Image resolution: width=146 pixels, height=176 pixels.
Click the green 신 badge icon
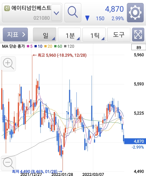coord(7,8)
